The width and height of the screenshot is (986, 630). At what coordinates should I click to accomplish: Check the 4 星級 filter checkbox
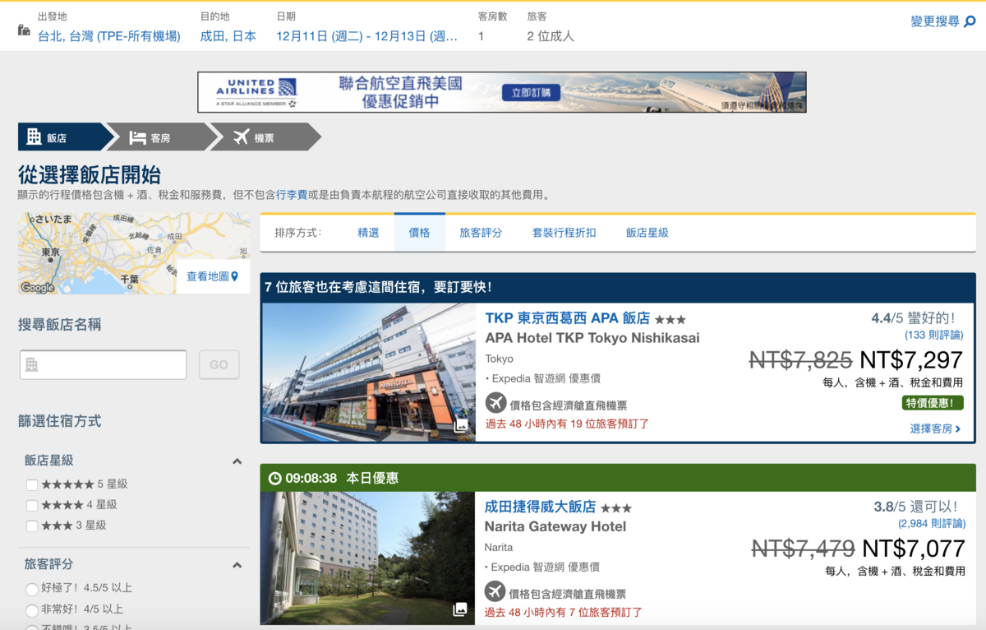pos(32,505)
